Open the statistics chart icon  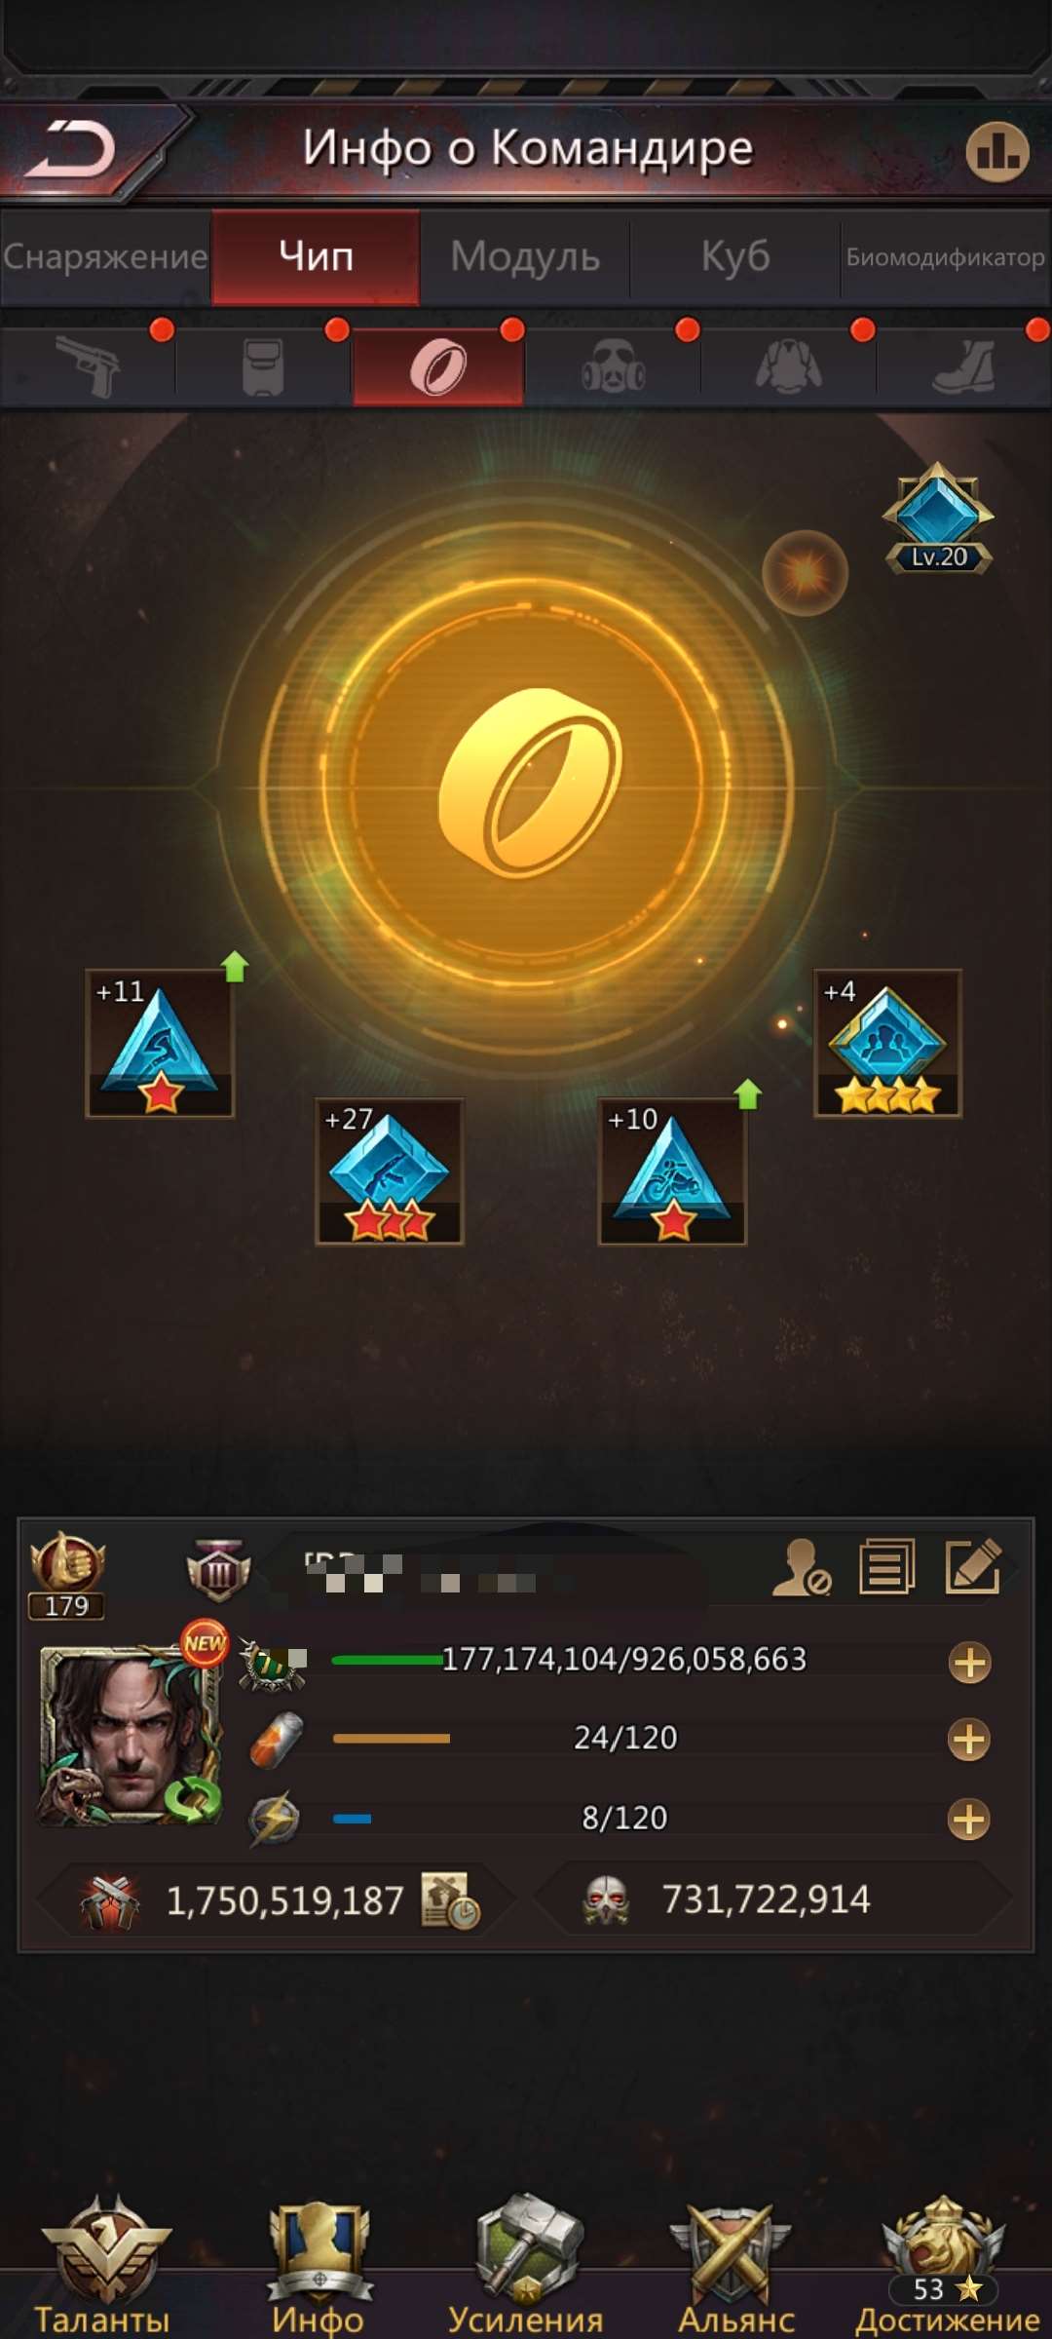(x=996, y=151)
